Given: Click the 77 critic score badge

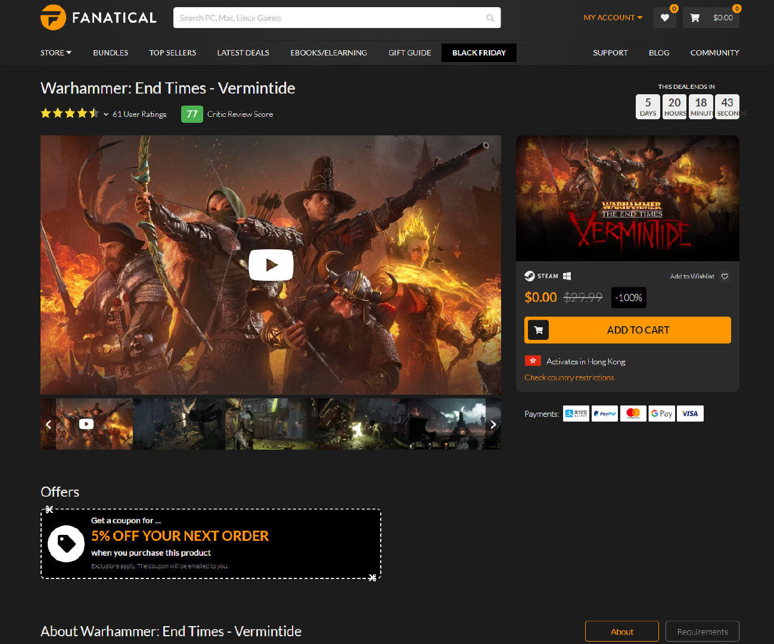Looking at the screenshot, I should pos(192,114).
